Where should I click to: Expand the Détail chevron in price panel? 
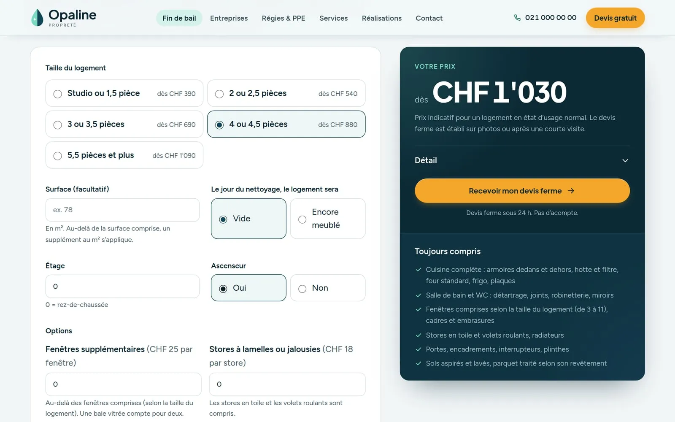(625, 160)
